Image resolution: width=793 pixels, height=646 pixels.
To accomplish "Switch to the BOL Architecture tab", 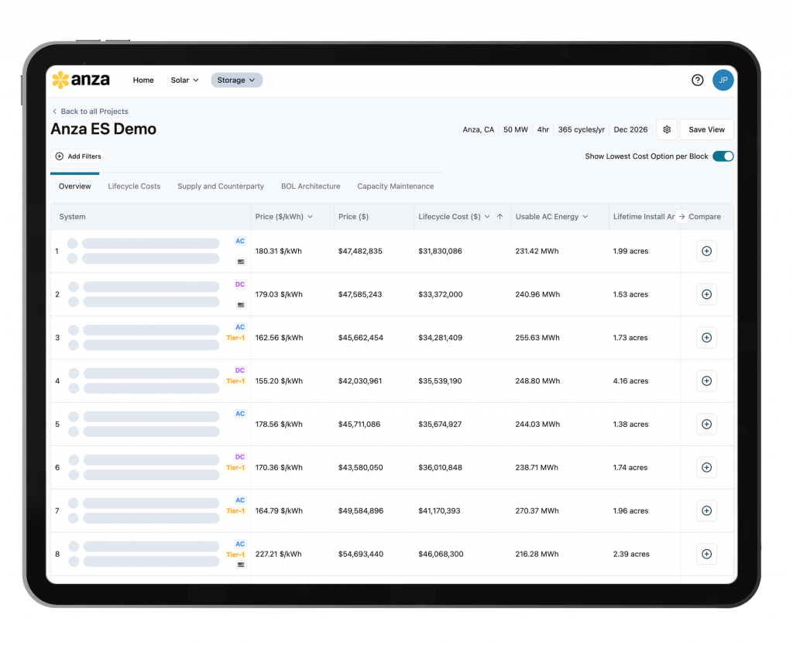I will click(310, 187).
